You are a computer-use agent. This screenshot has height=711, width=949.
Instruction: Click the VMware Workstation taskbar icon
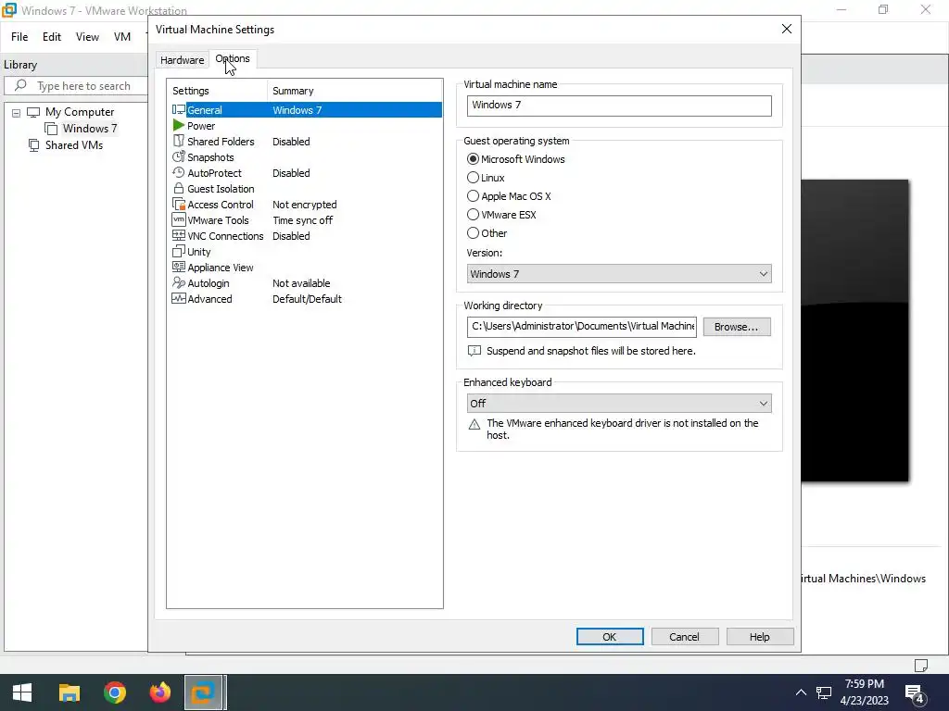point(205,692)
